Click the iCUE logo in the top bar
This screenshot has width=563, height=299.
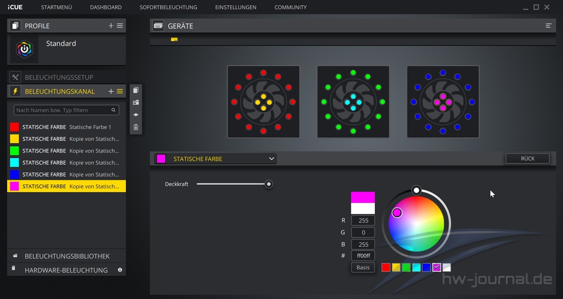coord(15,7)
